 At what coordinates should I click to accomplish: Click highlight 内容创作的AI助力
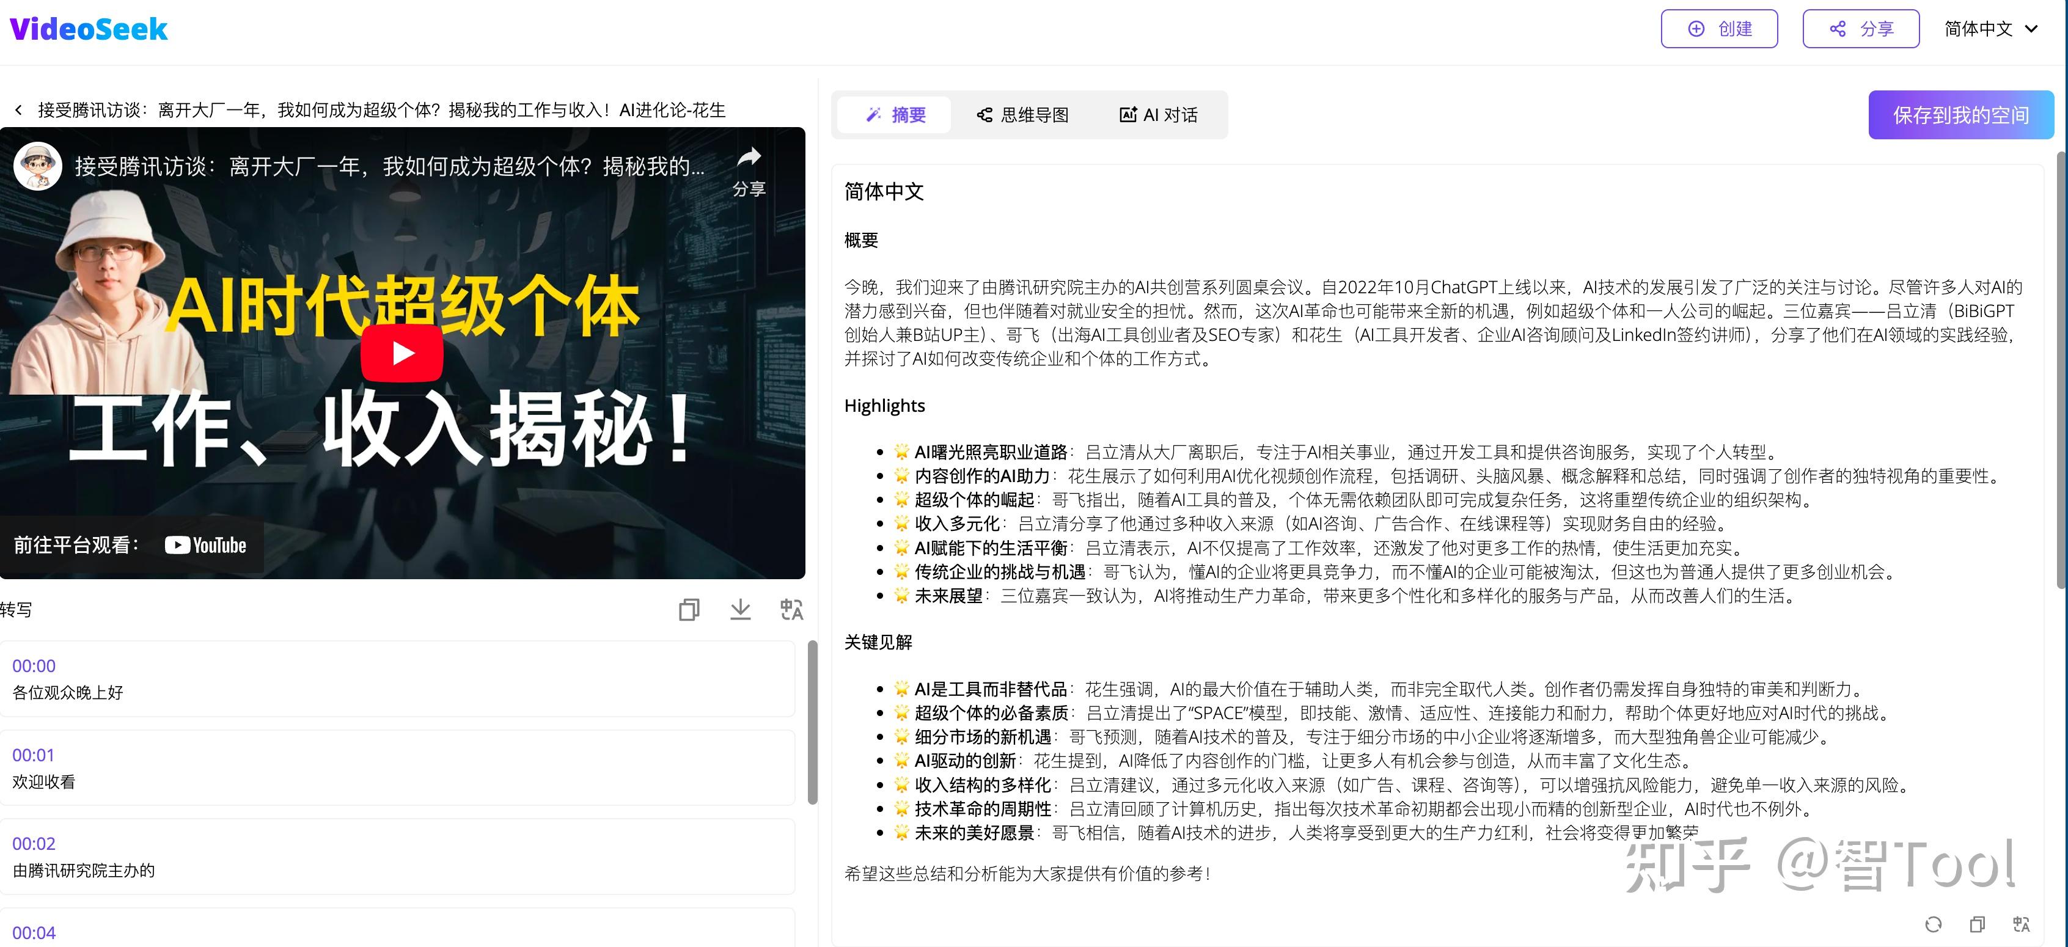click(x=983, y=476)
